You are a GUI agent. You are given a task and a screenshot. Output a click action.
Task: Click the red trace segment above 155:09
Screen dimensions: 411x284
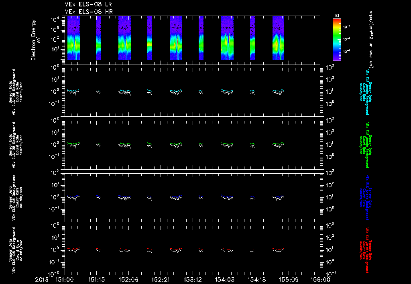click(278, 249)
